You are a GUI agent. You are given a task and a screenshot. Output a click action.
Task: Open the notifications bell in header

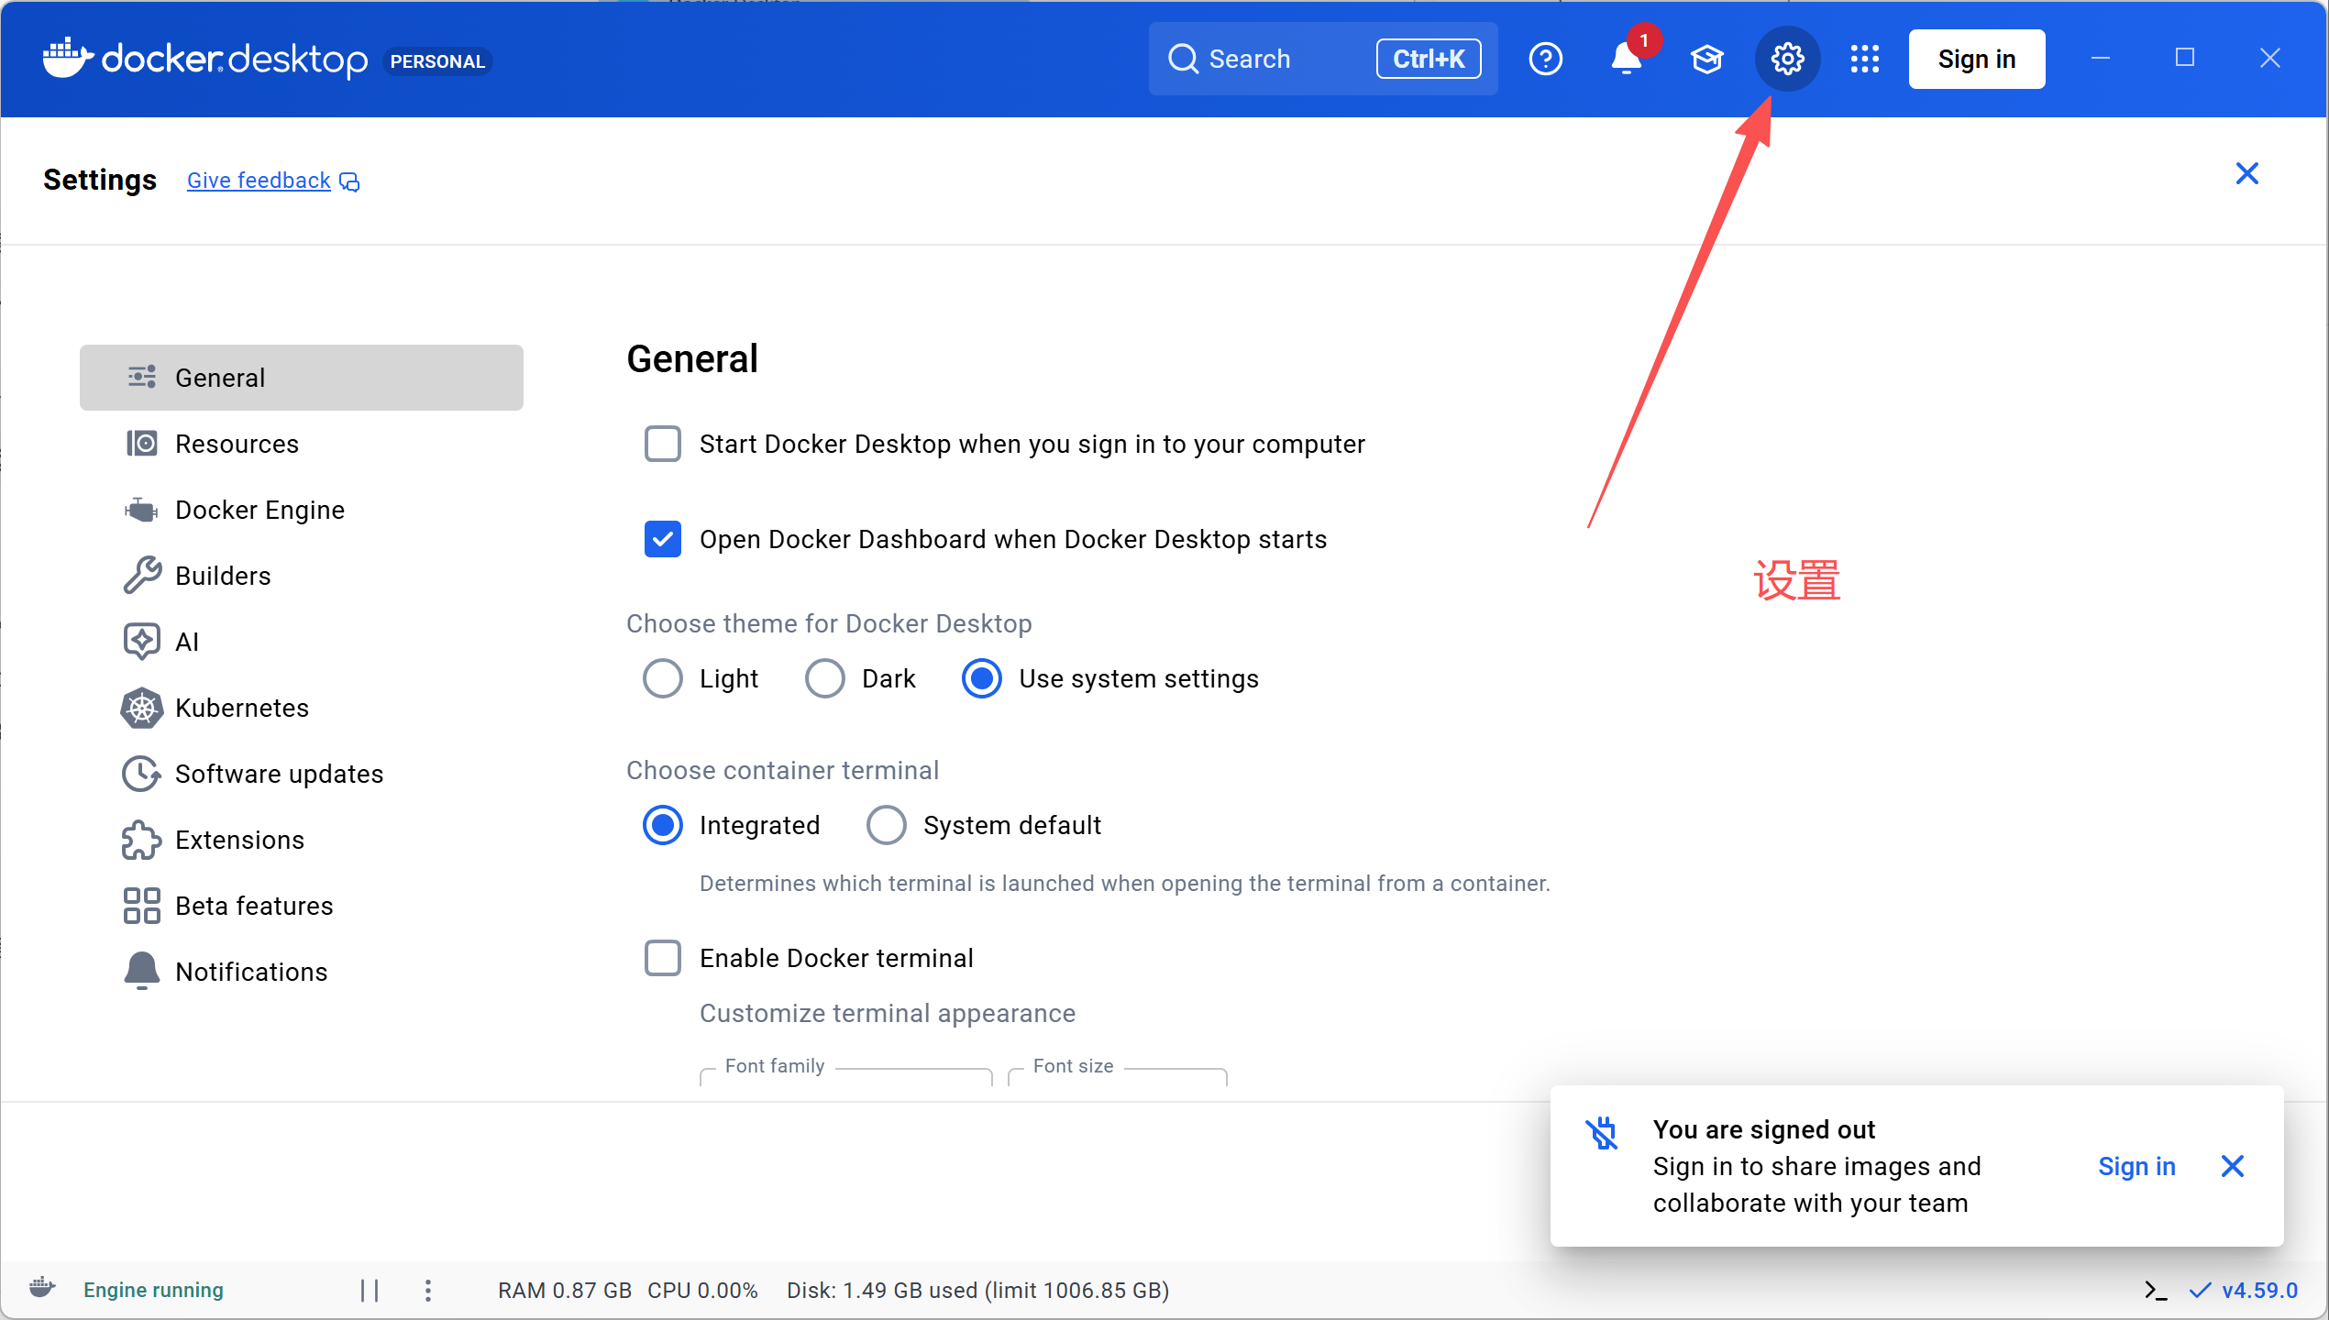click(1625, 60)
